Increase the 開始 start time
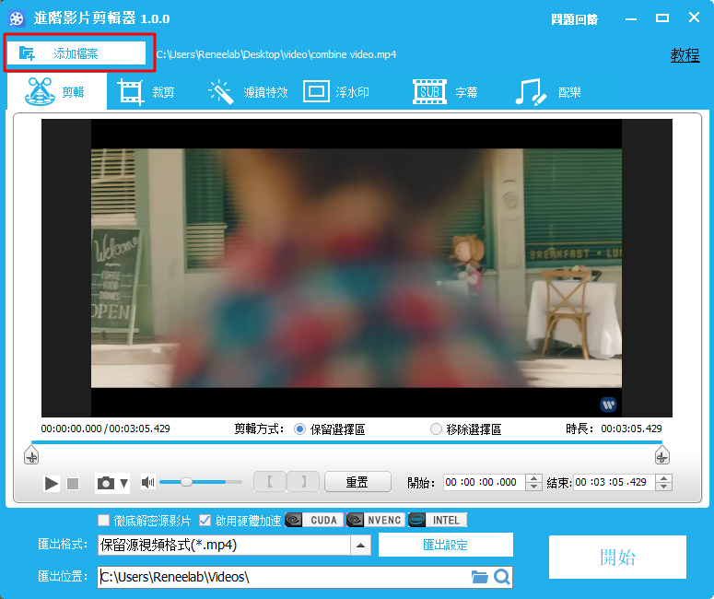 click(533, 478)
